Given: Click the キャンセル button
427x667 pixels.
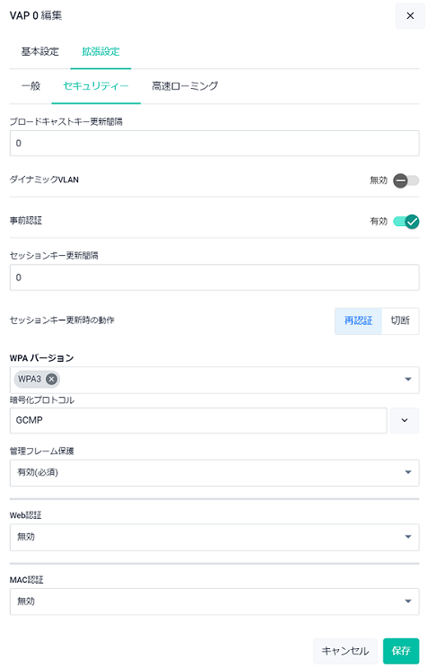Looking at the screenshot, I should 345,651.
